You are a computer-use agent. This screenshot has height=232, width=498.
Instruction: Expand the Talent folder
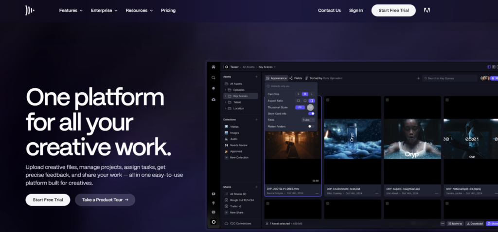226,102
